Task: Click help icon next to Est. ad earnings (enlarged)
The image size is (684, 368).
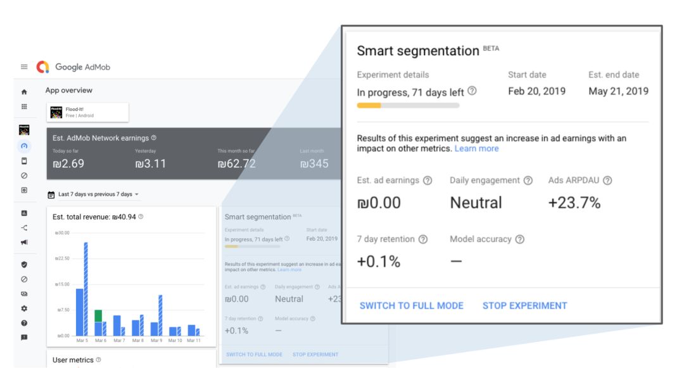Action: (428, 181)
